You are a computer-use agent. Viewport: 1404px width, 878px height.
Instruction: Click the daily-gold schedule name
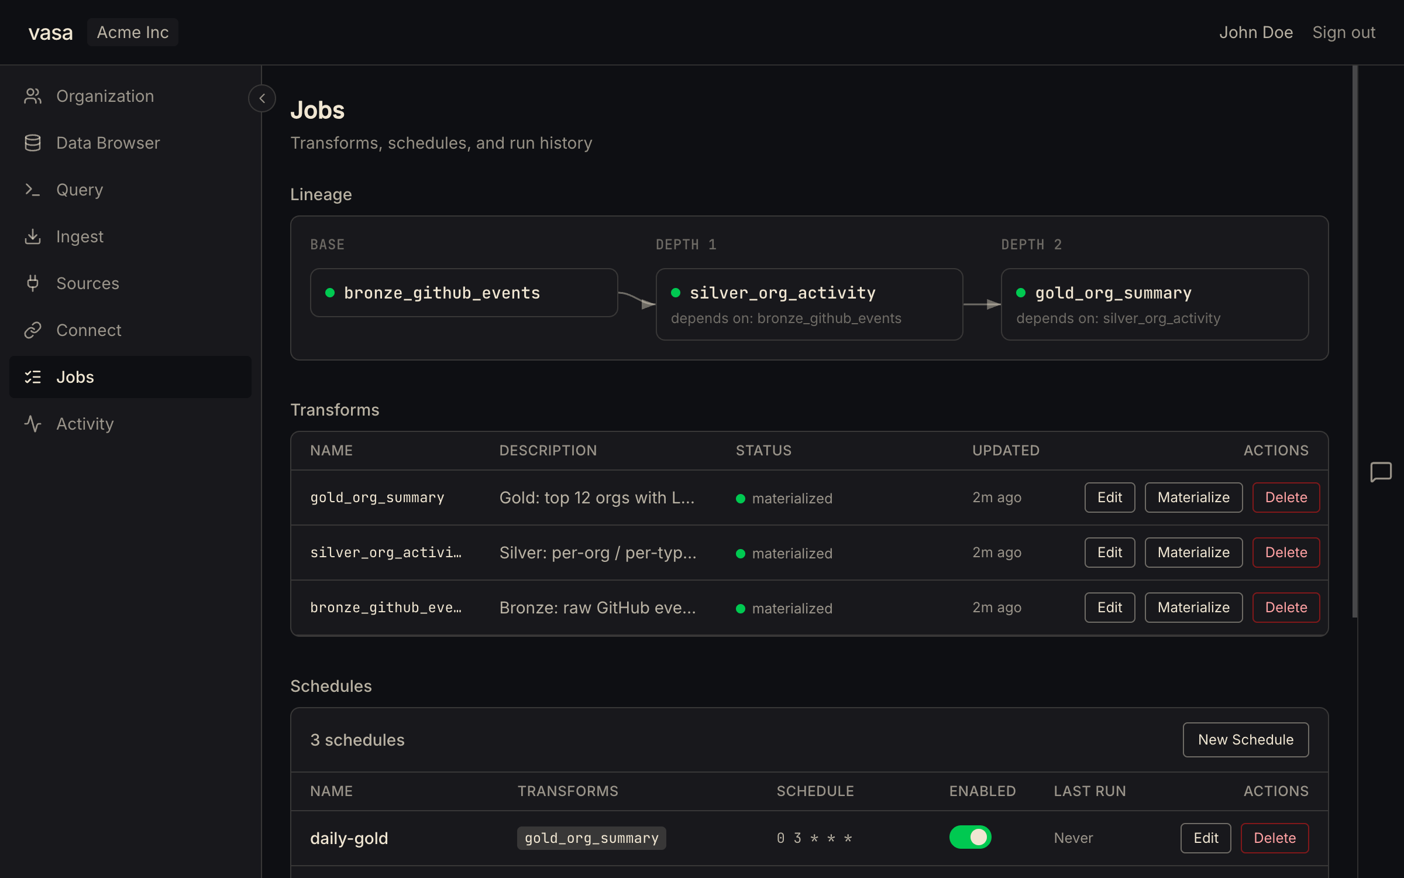pyautogui.click(x=349, y=838)
